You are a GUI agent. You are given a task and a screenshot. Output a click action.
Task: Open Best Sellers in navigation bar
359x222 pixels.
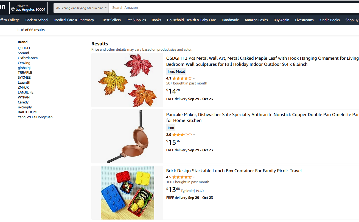112,20
